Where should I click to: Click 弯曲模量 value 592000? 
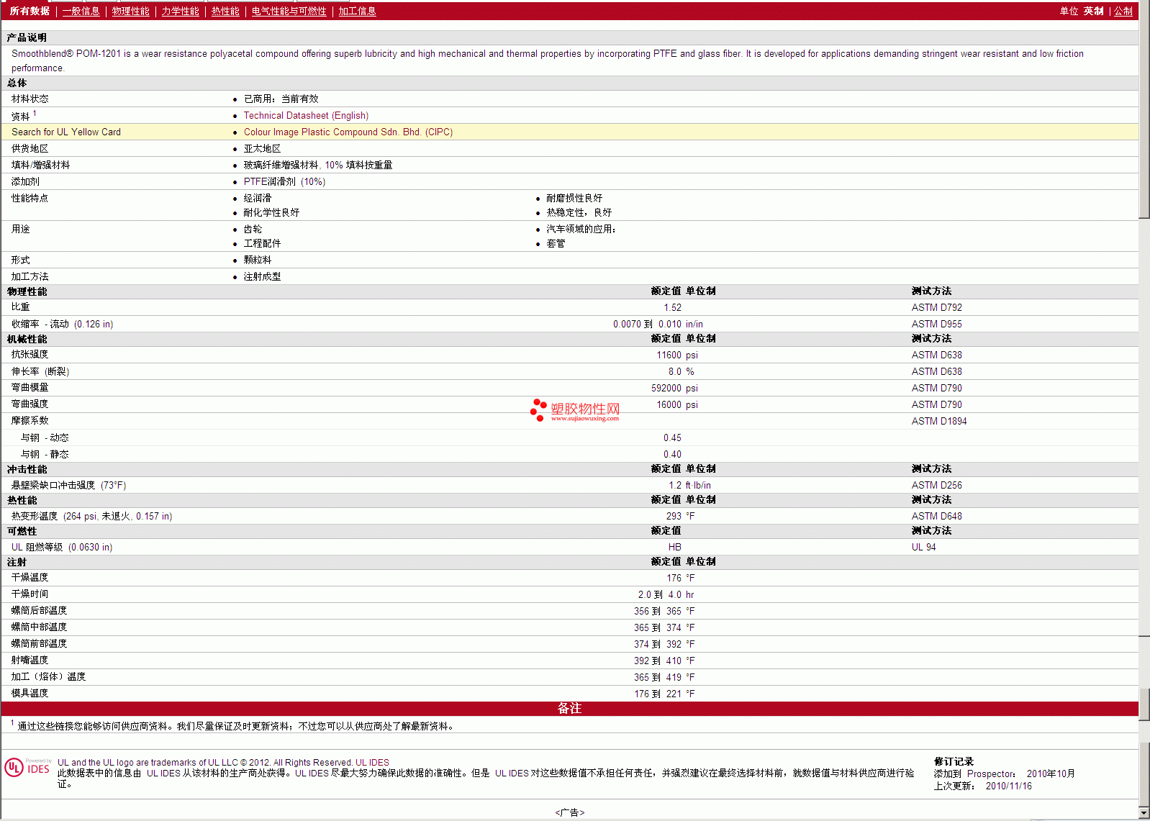pos(666,389)
